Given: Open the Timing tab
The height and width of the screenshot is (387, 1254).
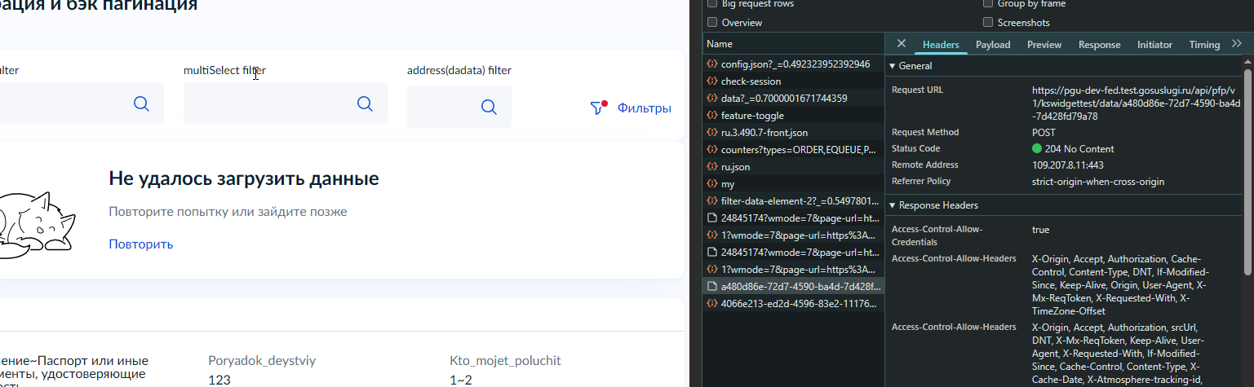Looking at the screenshot, I should (1204, 45).
